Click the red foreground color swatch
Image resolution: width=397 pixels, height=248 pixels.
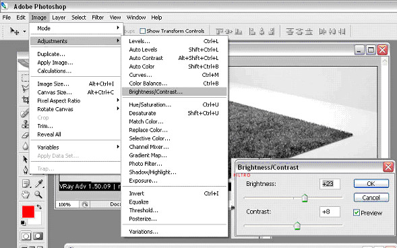(28, 212)
